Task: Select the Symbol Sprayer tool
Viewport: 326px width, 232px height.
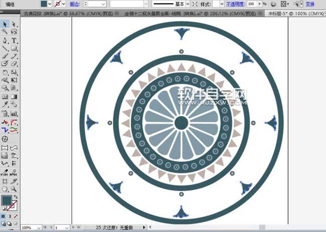Action: [5, 113]
